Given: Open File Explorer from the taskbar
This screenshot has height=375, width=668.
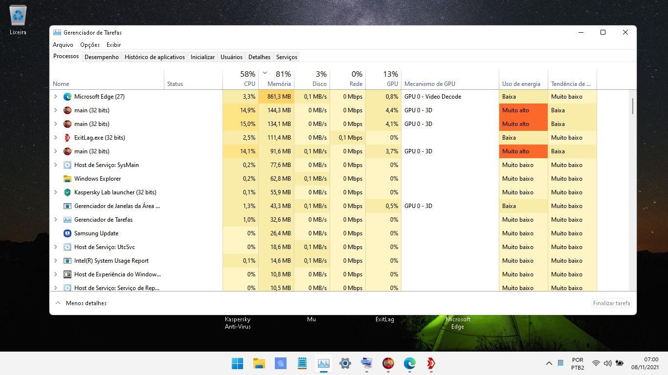Looking at the screenshot, I should coord(259,363).
